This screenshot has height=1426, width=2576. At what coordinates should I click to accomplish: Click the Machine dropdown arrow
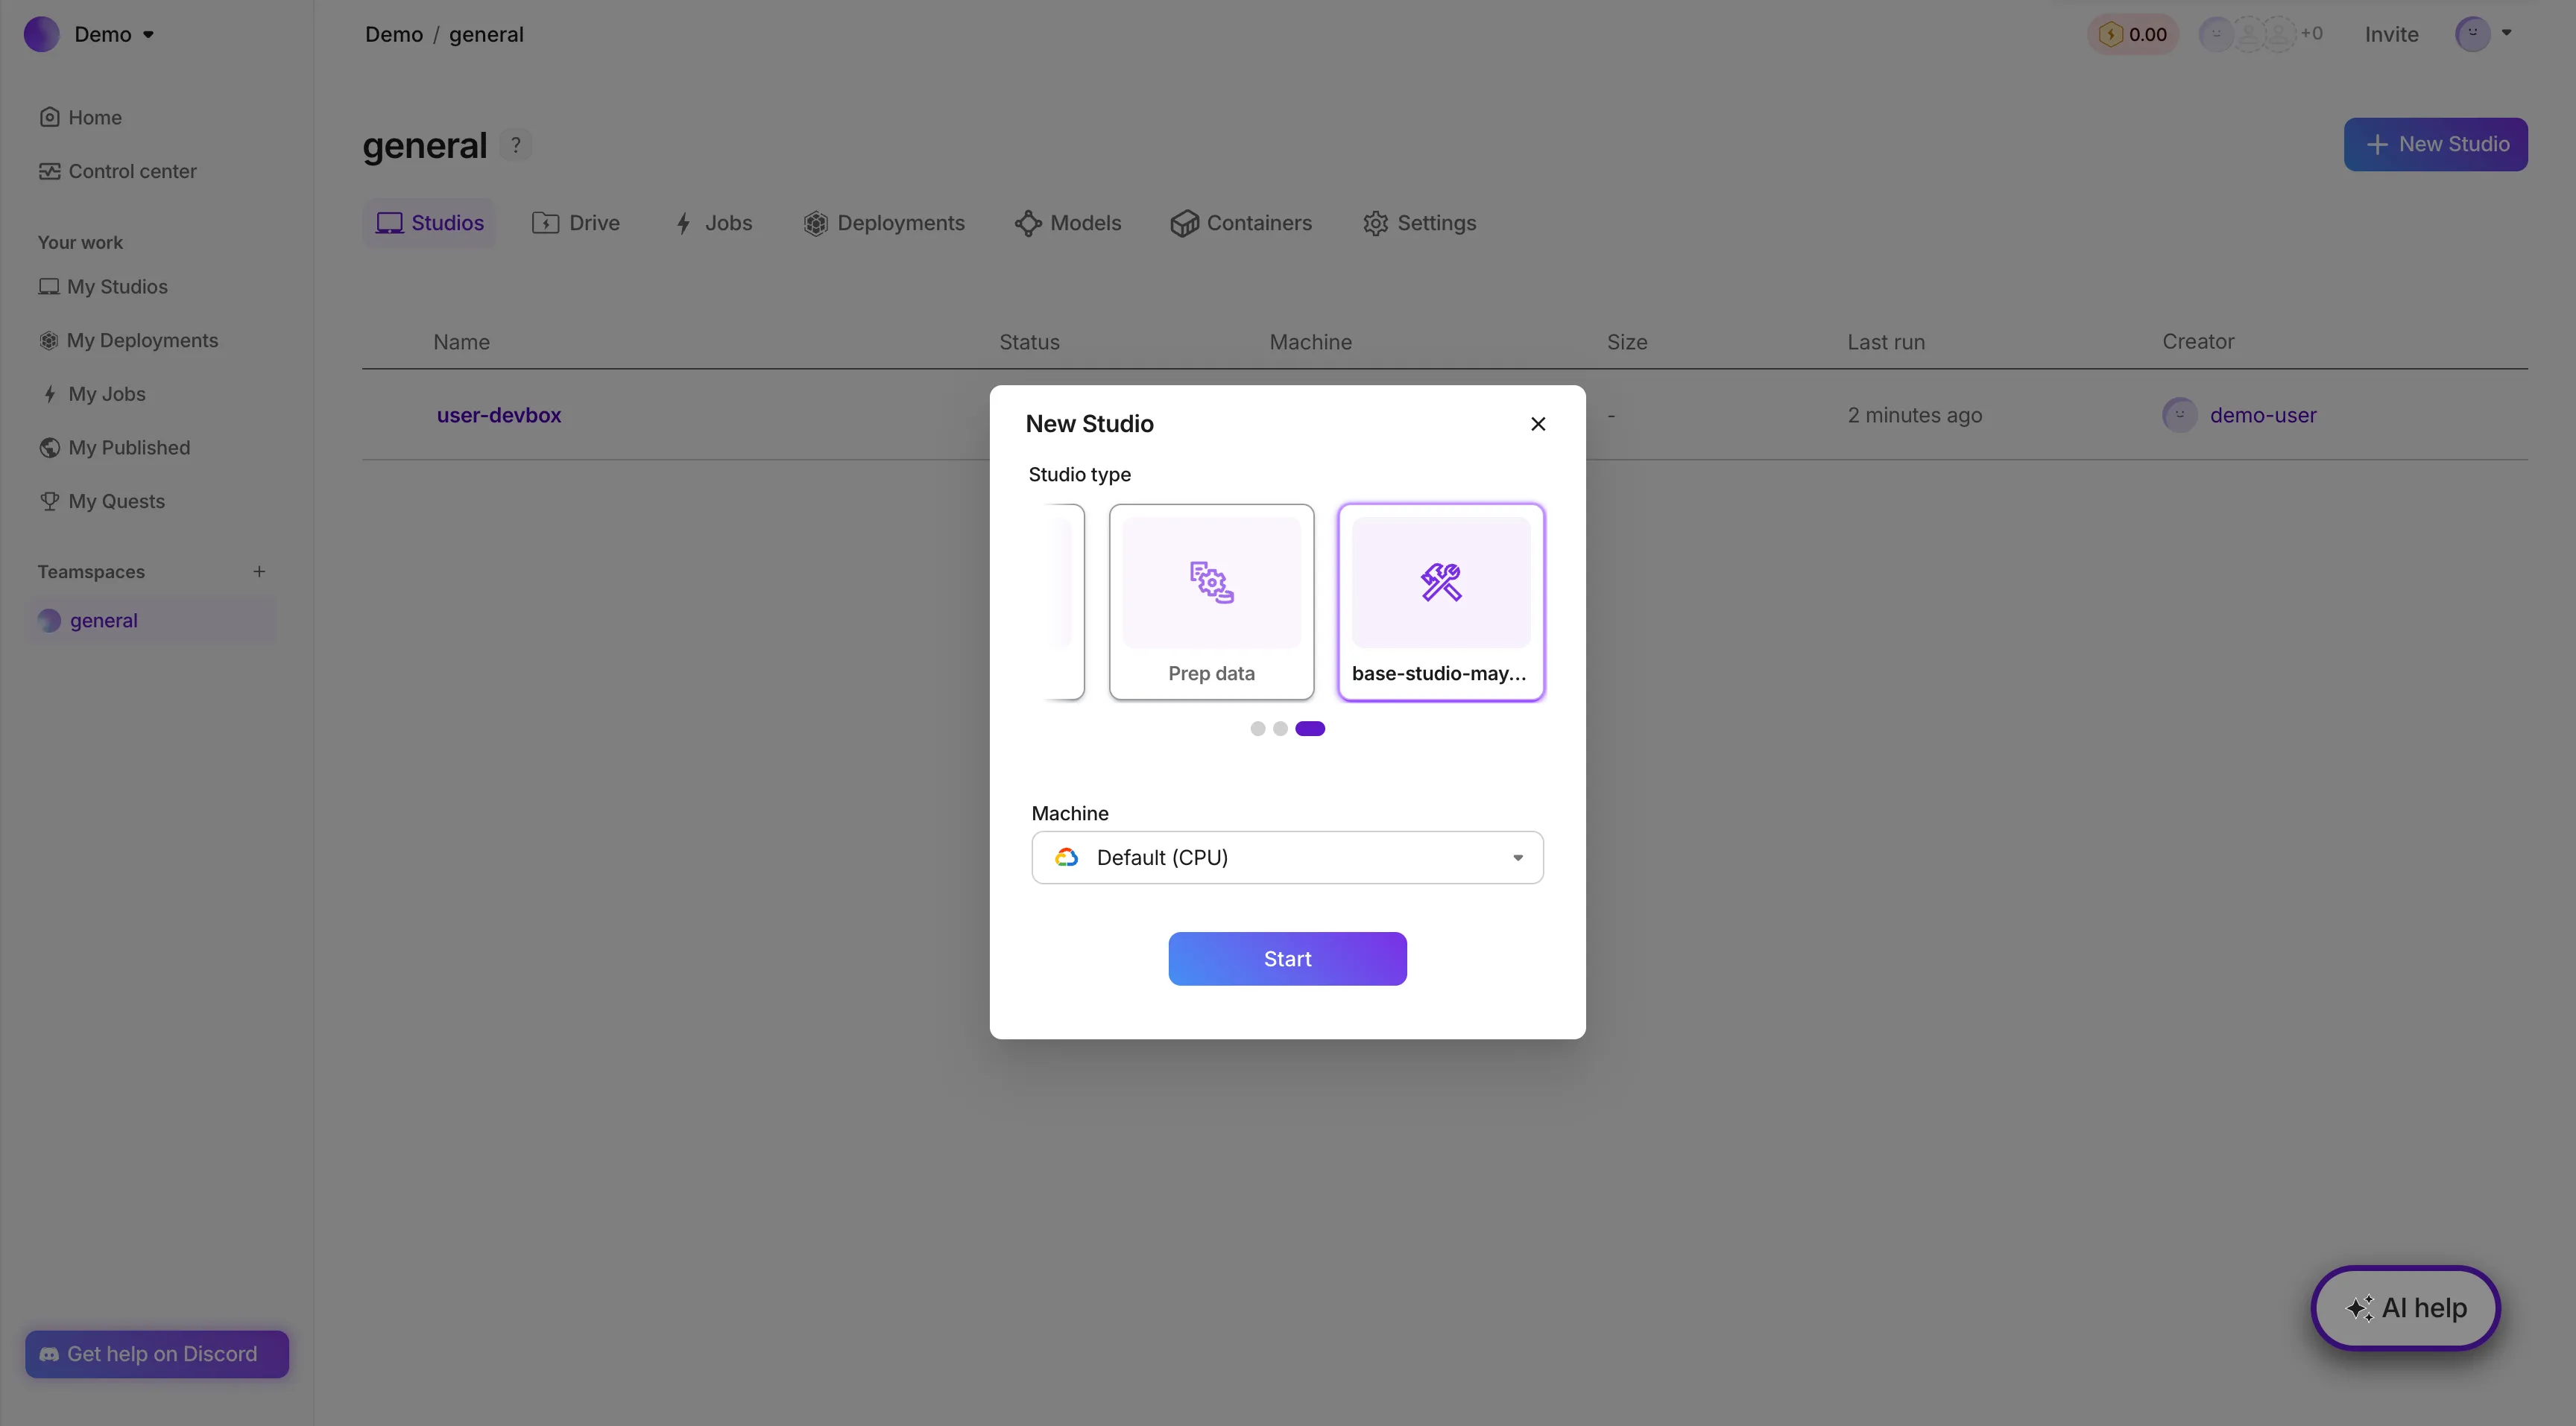click(1517, 858)
